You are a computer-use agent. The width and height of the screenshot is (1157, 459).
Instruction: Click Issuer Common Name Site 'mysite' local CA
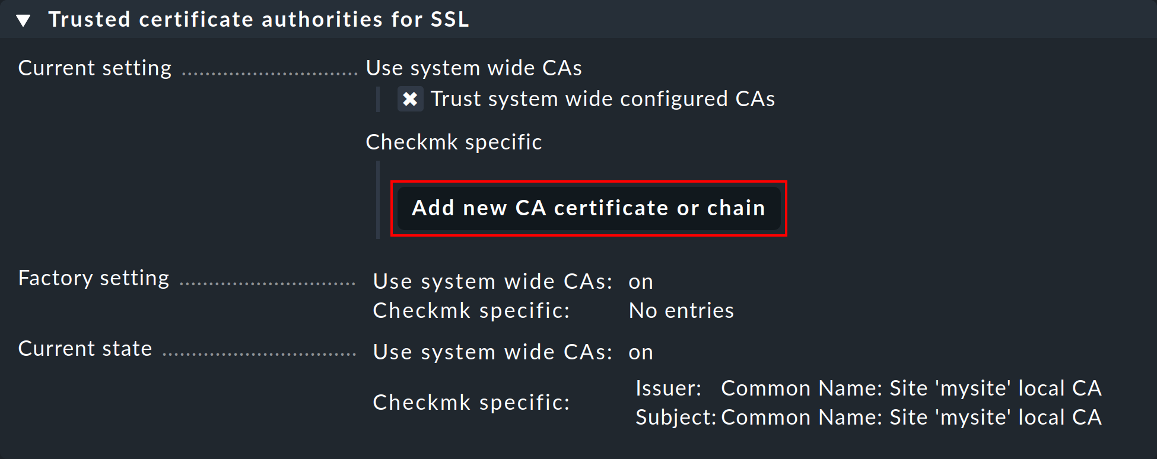[x=866, y=388]
